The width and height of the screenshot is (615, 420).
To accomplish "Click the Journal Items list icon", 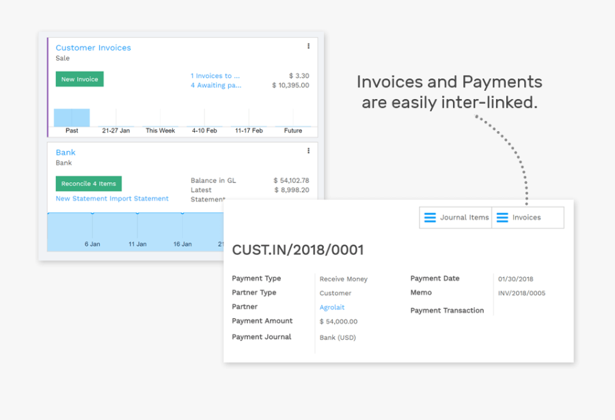I will [430, 218].
